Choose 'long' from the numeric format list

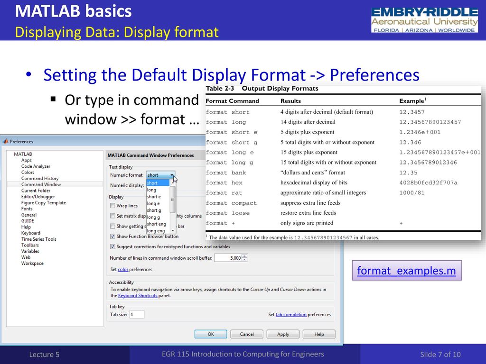[158, 190]
